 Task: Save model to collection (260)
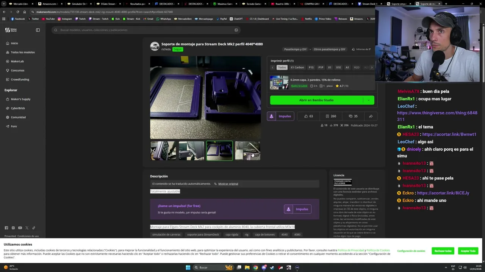pyautogui.click(x=331, y=116)
